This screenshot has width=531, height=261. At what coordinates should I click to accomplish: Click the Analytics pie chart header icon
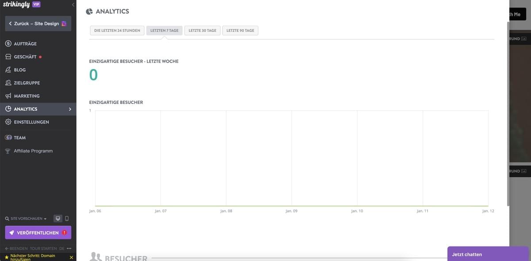pos(89,11)
